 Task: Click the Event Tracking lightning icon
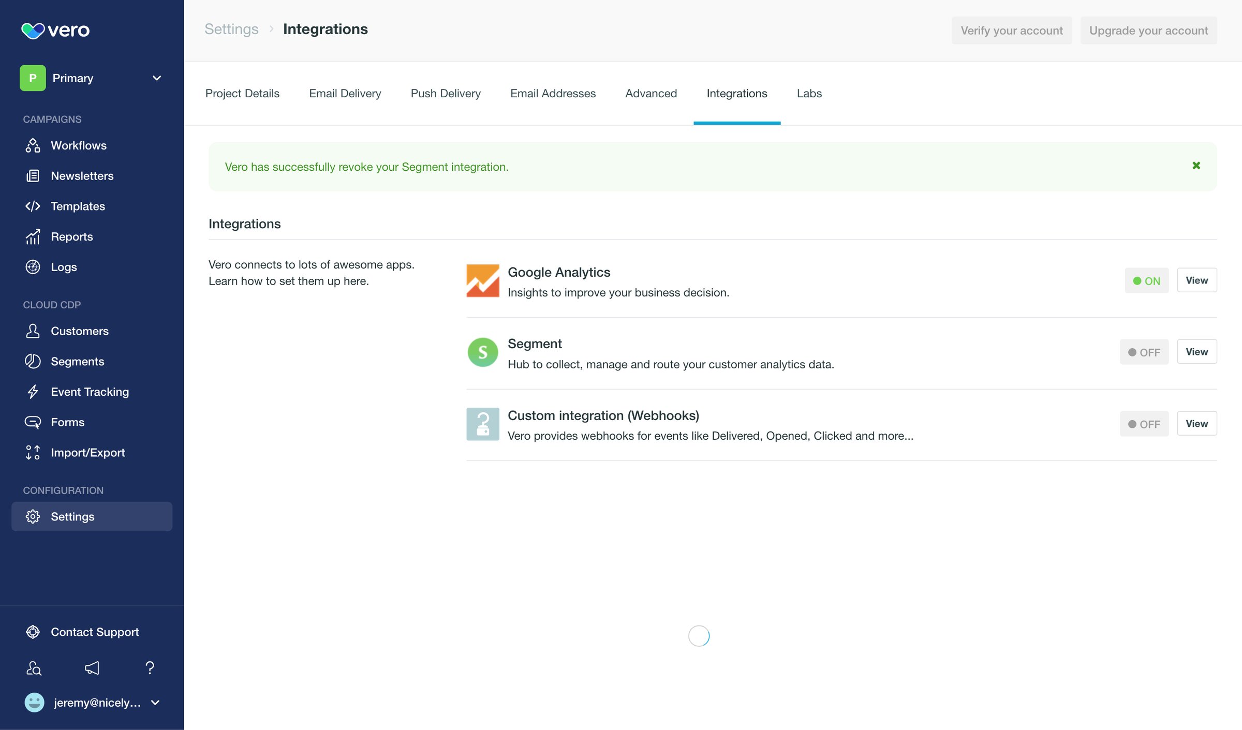33,392
